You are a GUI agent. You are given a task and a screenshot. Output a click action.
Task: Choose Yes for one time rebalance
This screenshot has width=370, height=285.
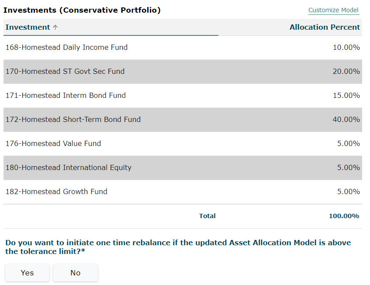pos(28,273)
